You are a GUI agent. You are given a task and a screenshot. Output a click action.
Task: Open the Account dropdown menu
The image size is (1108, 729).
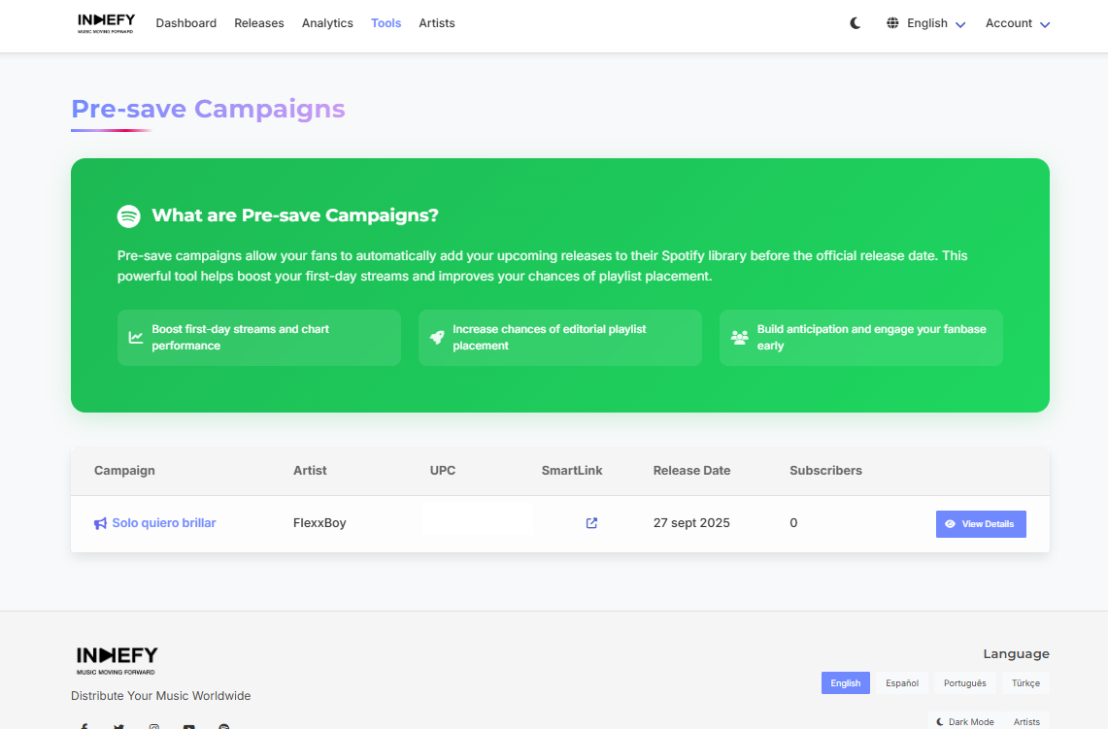tap(1017, 23)
